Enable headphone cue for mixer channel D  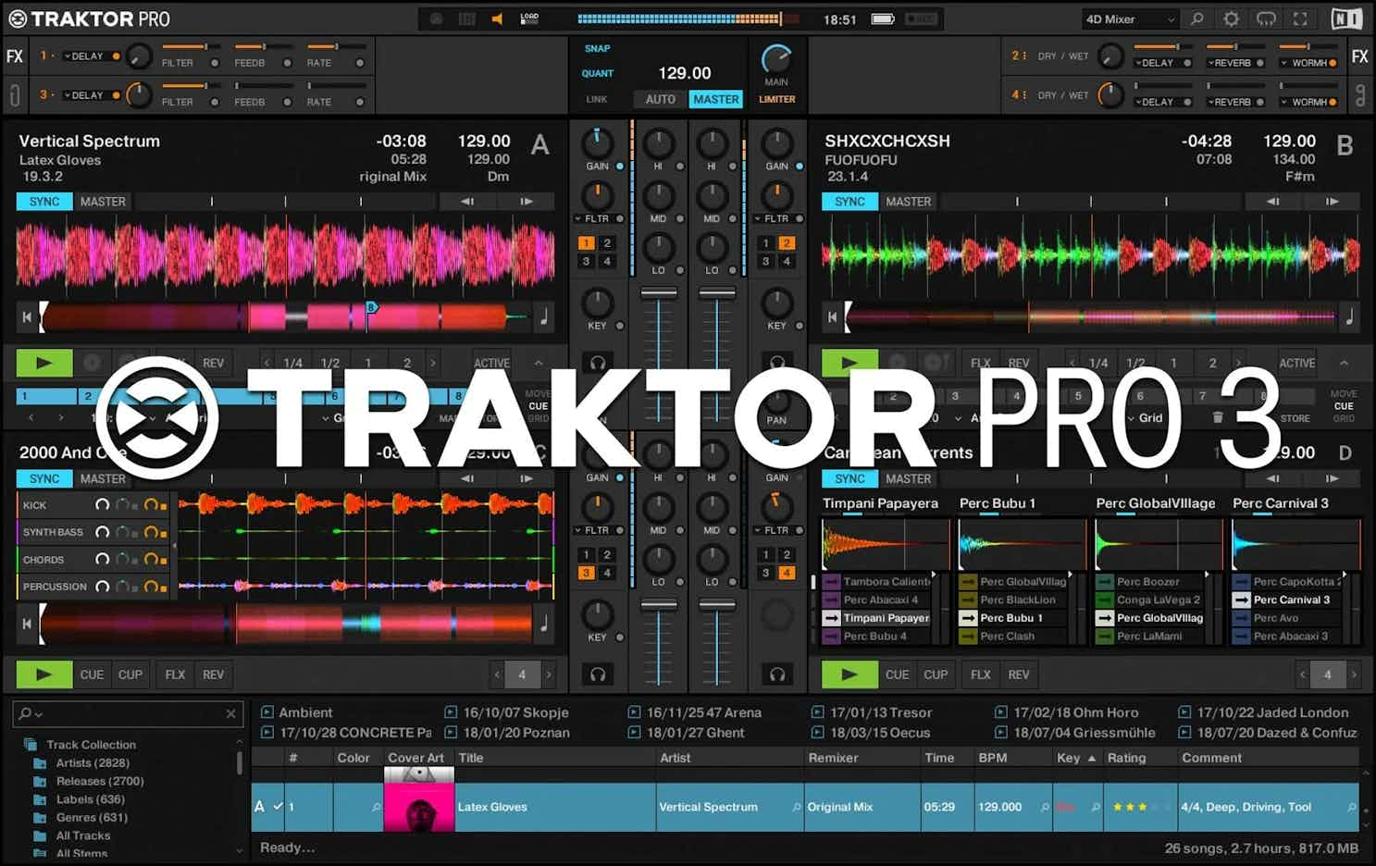pos(777,674)
